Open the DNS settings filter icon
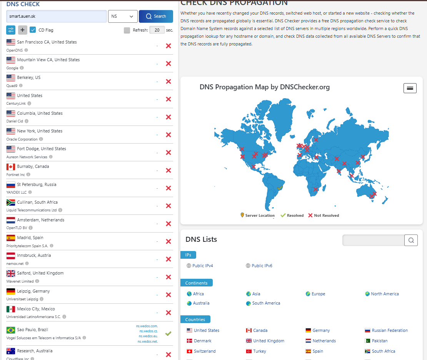The height and width of the screenshot is (360, 427). tap(11, 30)
